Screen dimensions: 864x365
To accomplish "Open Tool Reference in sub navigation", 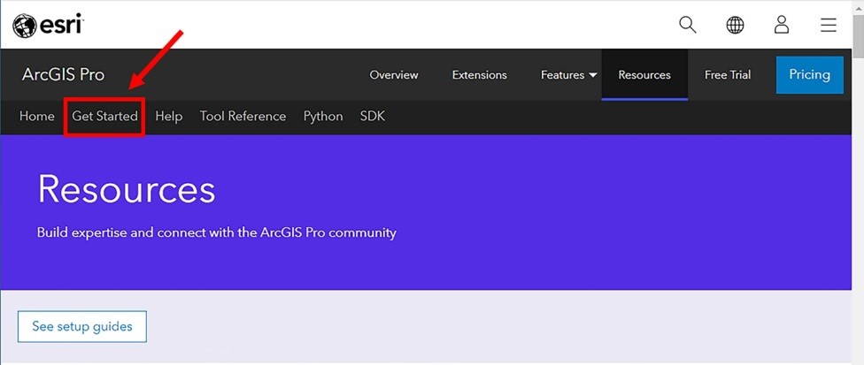I will (x=243, y=117).
